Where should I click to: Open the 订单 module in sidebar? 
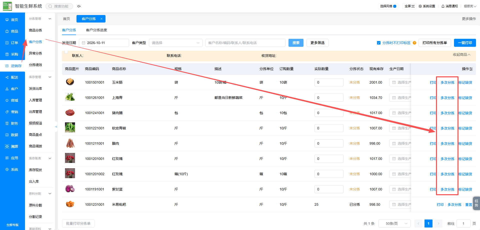click(12, 43)
